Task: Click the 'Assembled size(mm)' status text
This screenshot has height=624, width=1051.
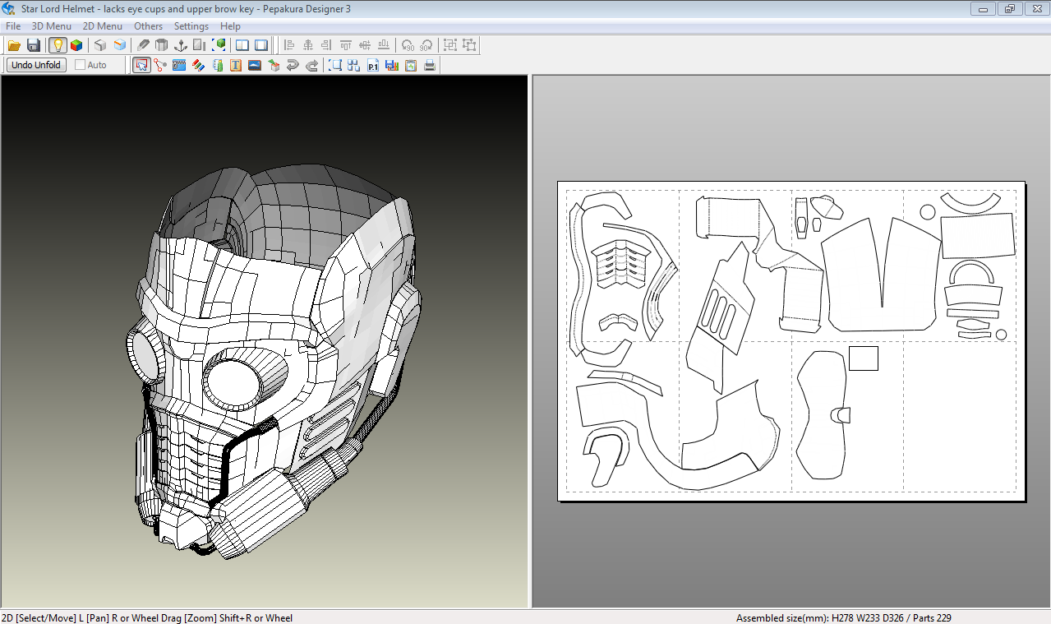Action: click(x=782, y=617)
